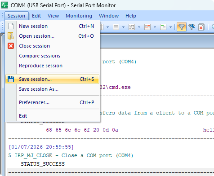Click the toolbar drag grip handle
Image resolution: width=214 pixels, height=176 pixels.
2,27
